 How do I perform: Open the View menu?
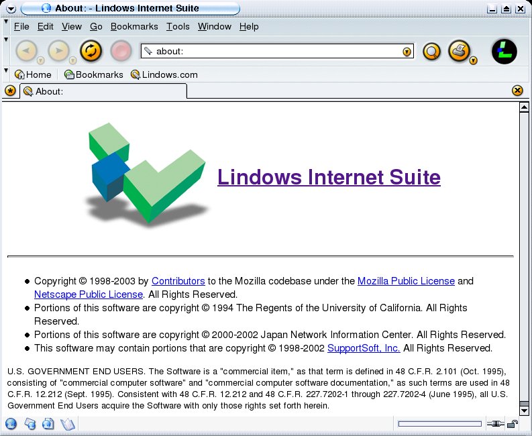(72, 26)
